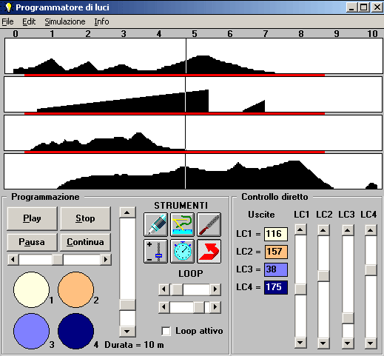Start playback with the Play button
The image size is (384, 356).
(x=32, y=218)
